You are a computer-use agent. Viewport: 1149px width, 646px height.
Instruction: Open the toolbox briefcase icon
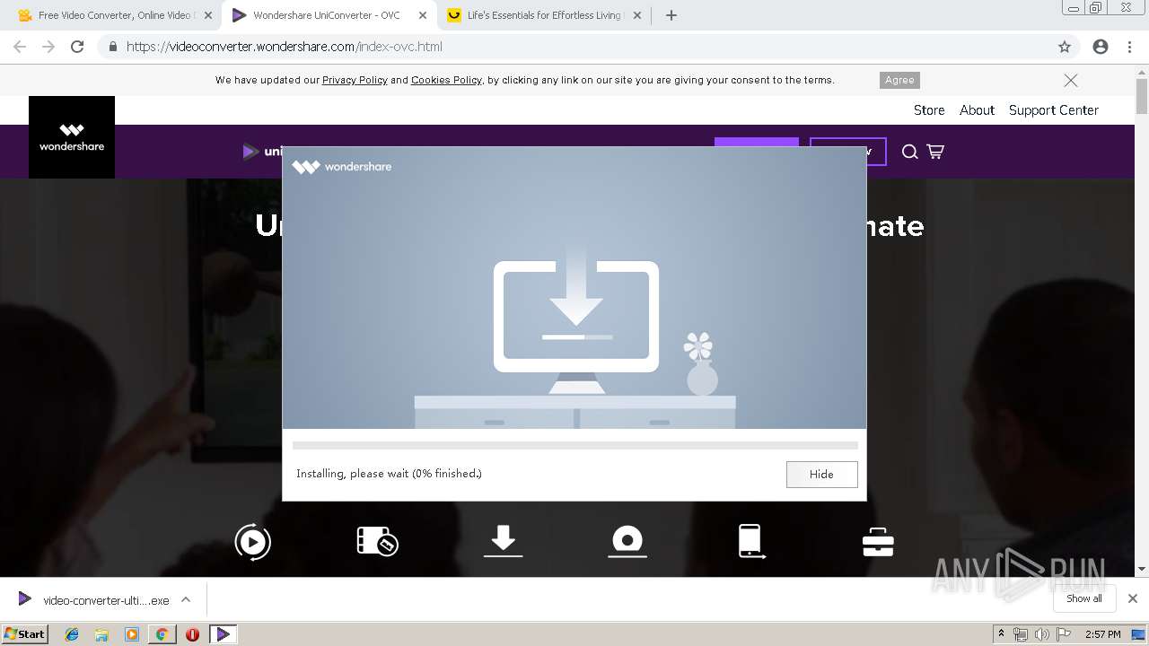point(877,542)
